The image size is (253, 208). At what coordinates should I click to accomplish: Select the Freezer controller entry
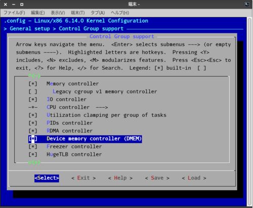tap(74, 146)
